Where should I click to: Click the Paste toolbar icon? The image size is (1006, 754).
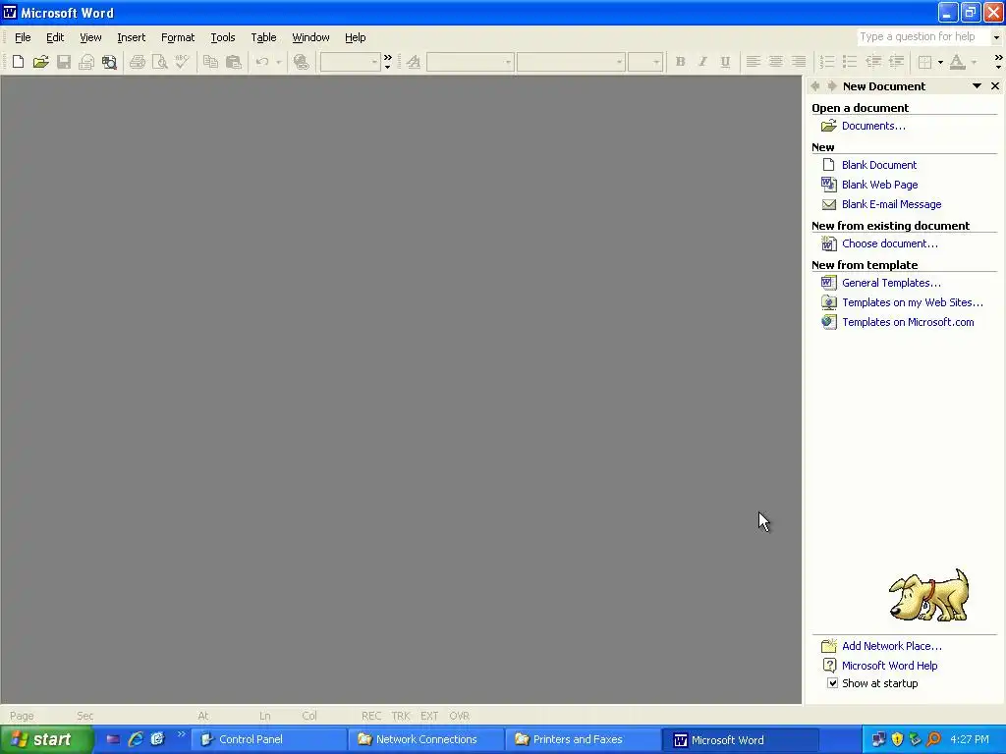point(234,62)
